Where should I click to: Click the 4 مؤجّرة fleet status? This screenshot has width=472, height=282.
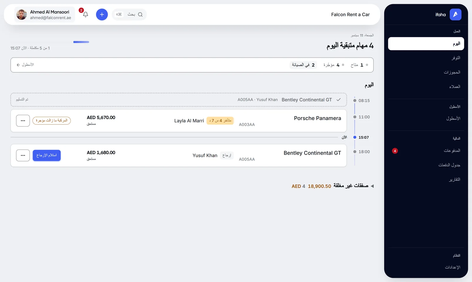click(334, 65)
